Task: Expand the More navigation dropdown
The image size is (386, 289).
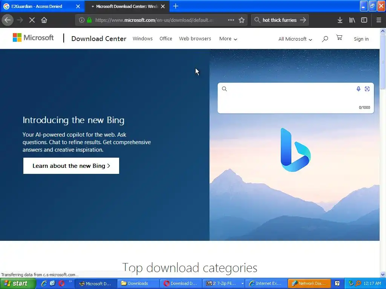Action: 228,39
